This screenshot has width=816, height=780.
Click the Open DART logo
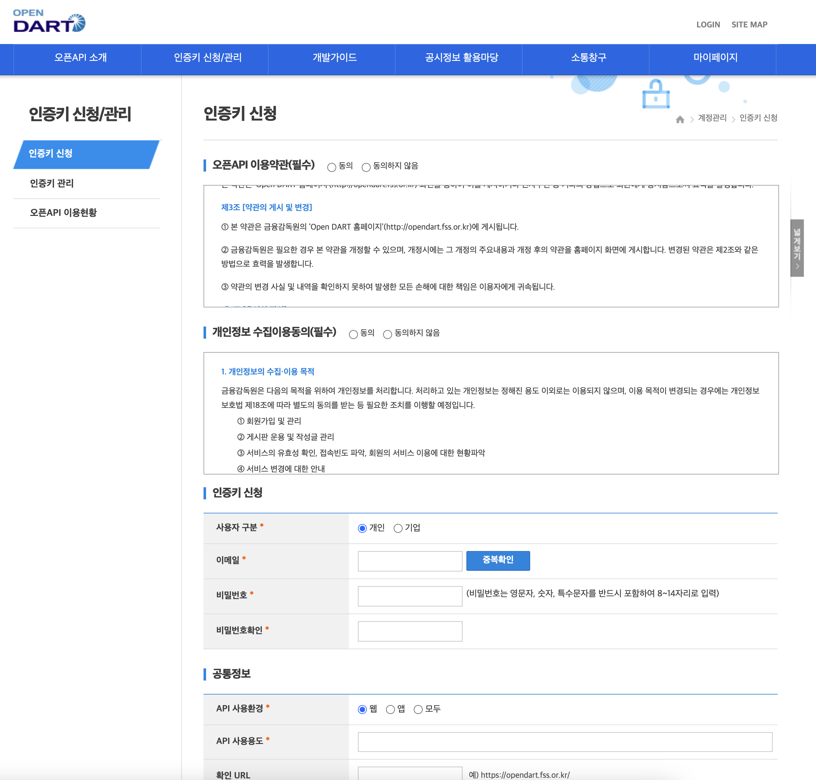[x=49, y=22]
